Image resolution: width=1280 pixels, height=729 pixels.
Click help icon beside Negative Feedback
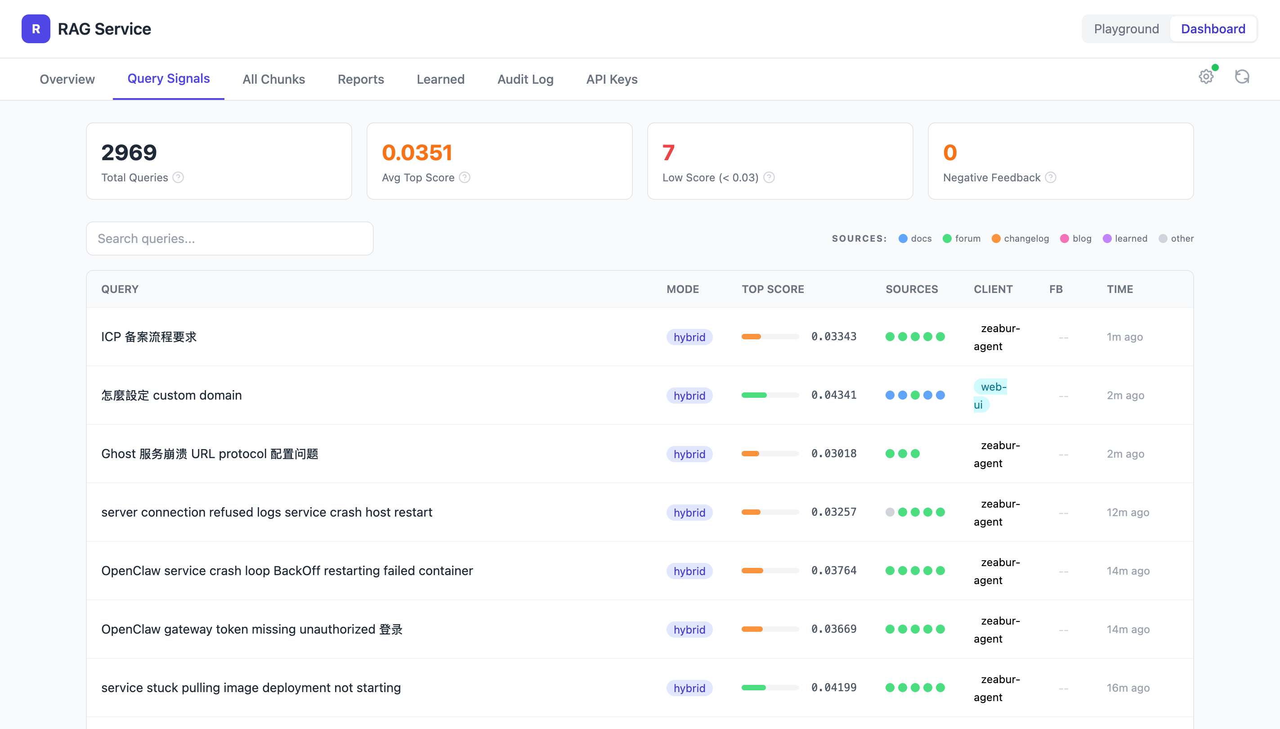(1051, 177)
